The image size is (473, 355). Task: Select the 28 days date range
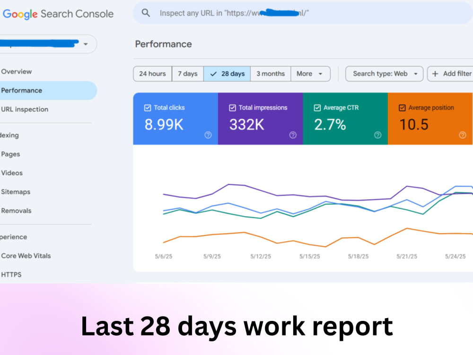(x=227, y=74)
